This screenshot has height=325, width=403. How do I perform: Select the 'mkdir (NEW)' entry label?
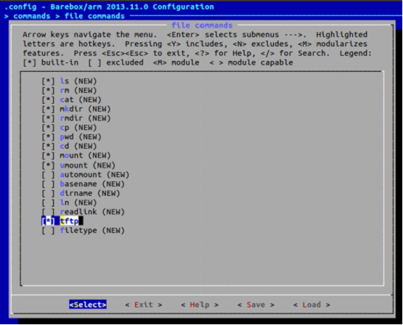[x=85, y=109]
